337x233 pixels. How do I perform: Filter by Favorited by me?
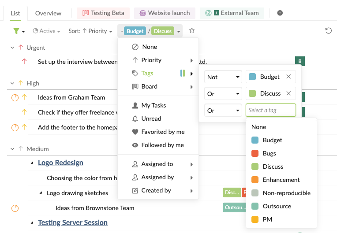[163, 132]
